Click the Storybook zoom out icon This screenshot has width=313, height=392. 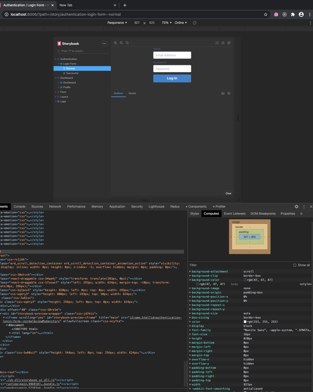[121, 43]
